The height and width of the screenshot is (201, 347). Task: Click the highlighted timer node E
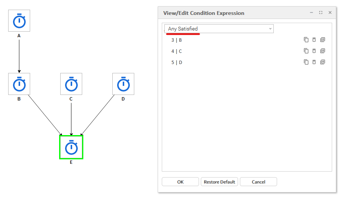(x=71, y=147)
